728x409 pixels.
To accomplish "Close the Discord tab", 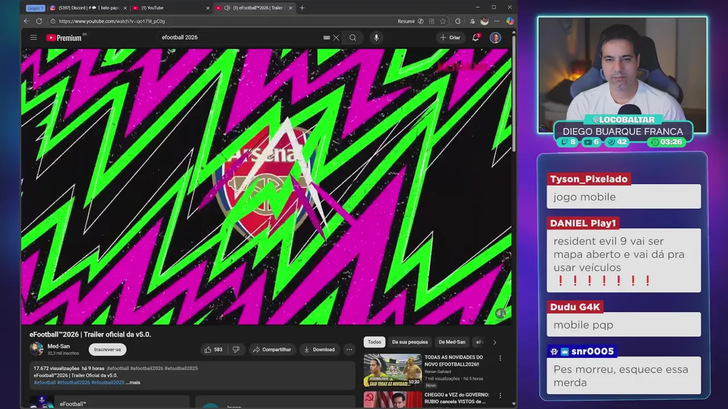I will (125, 8).
